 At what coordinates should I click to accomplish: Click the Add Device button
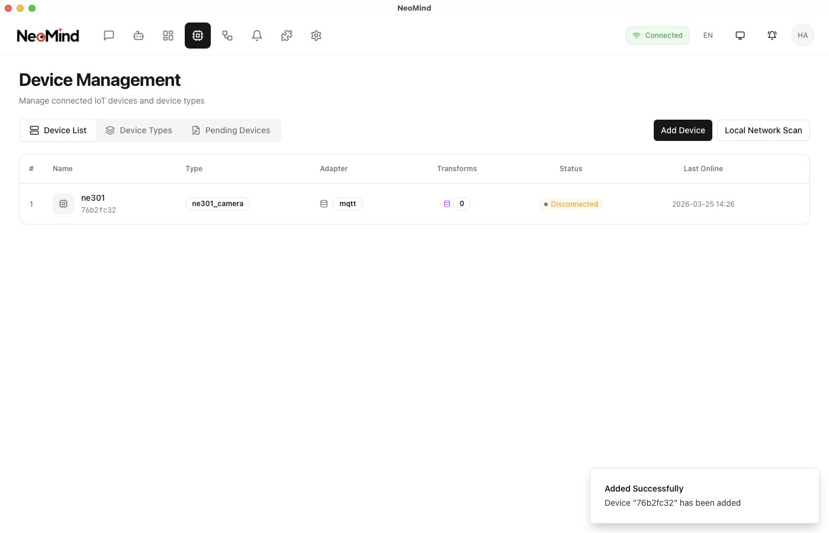pos(683,130)
